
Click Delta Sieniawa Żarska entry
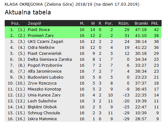click(50, 59)
